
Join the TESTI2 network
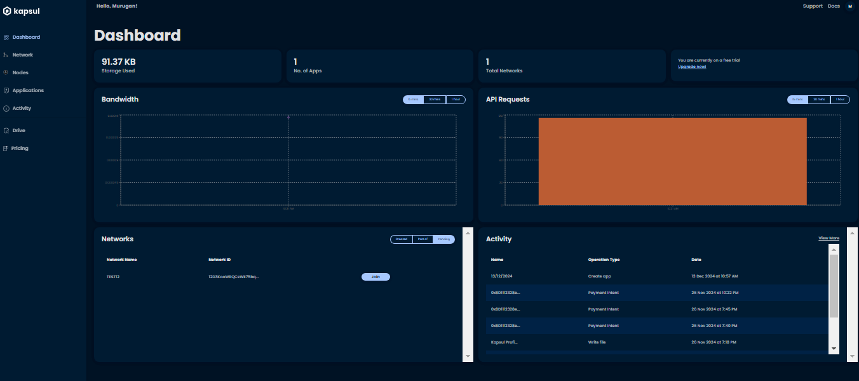(375, 276)
